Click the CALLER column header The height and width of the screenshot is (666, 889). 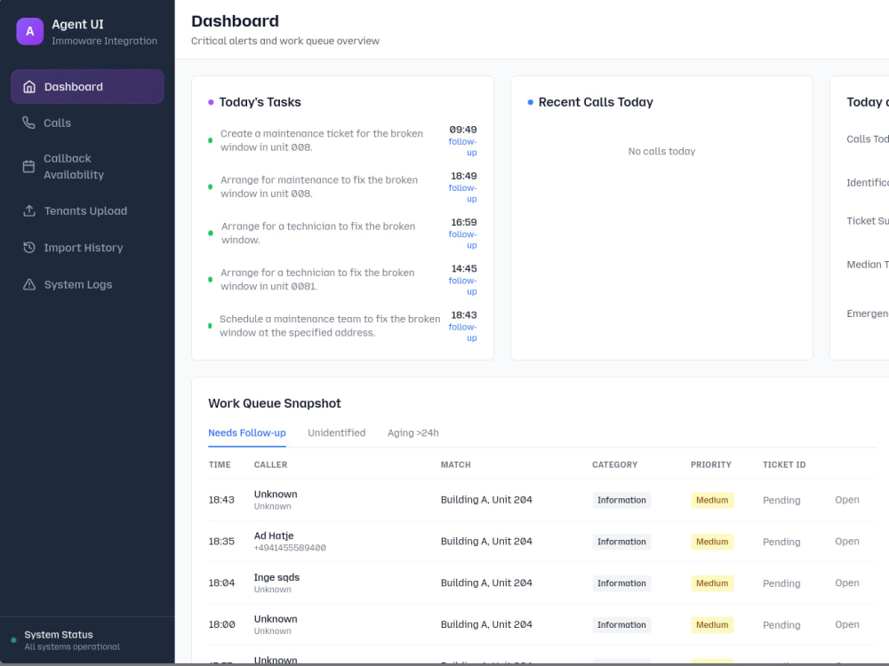click(270, 464)
